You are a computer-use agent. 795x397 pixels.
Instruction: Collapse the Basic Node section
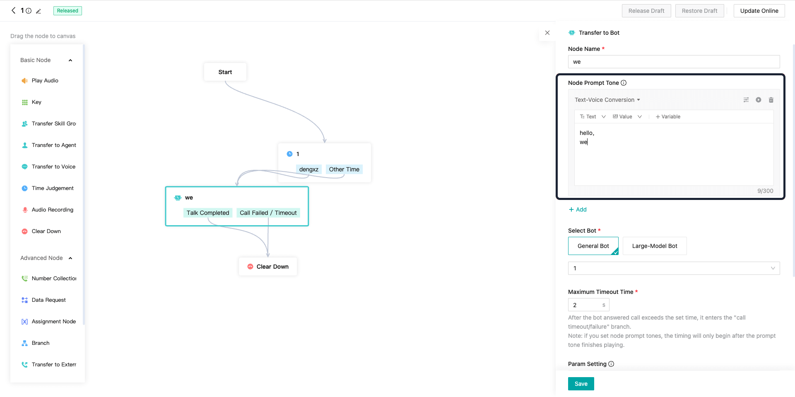point(70,60)
